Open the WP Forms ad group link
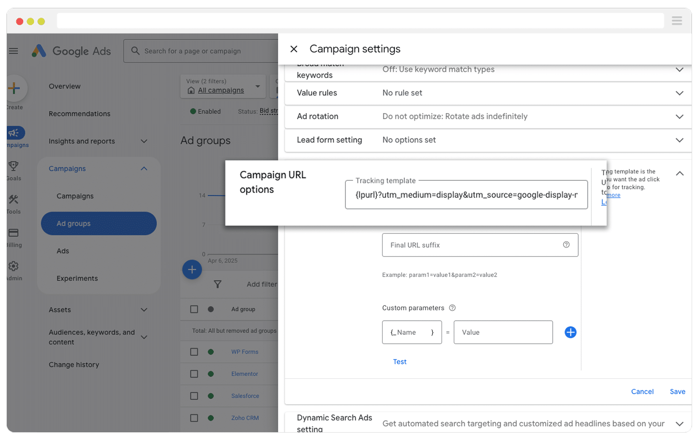Viewport: 698px width, 439px height. [x=245, y=352]
